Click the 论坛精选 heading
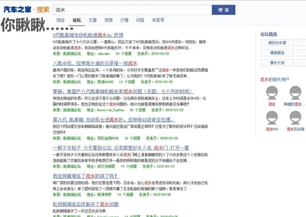Image resolution: width=306 pixels, height=217 pixels. [269, 34]
